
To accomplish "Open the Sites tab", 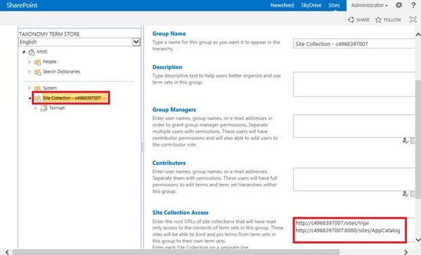I will (x=334, y=5).
